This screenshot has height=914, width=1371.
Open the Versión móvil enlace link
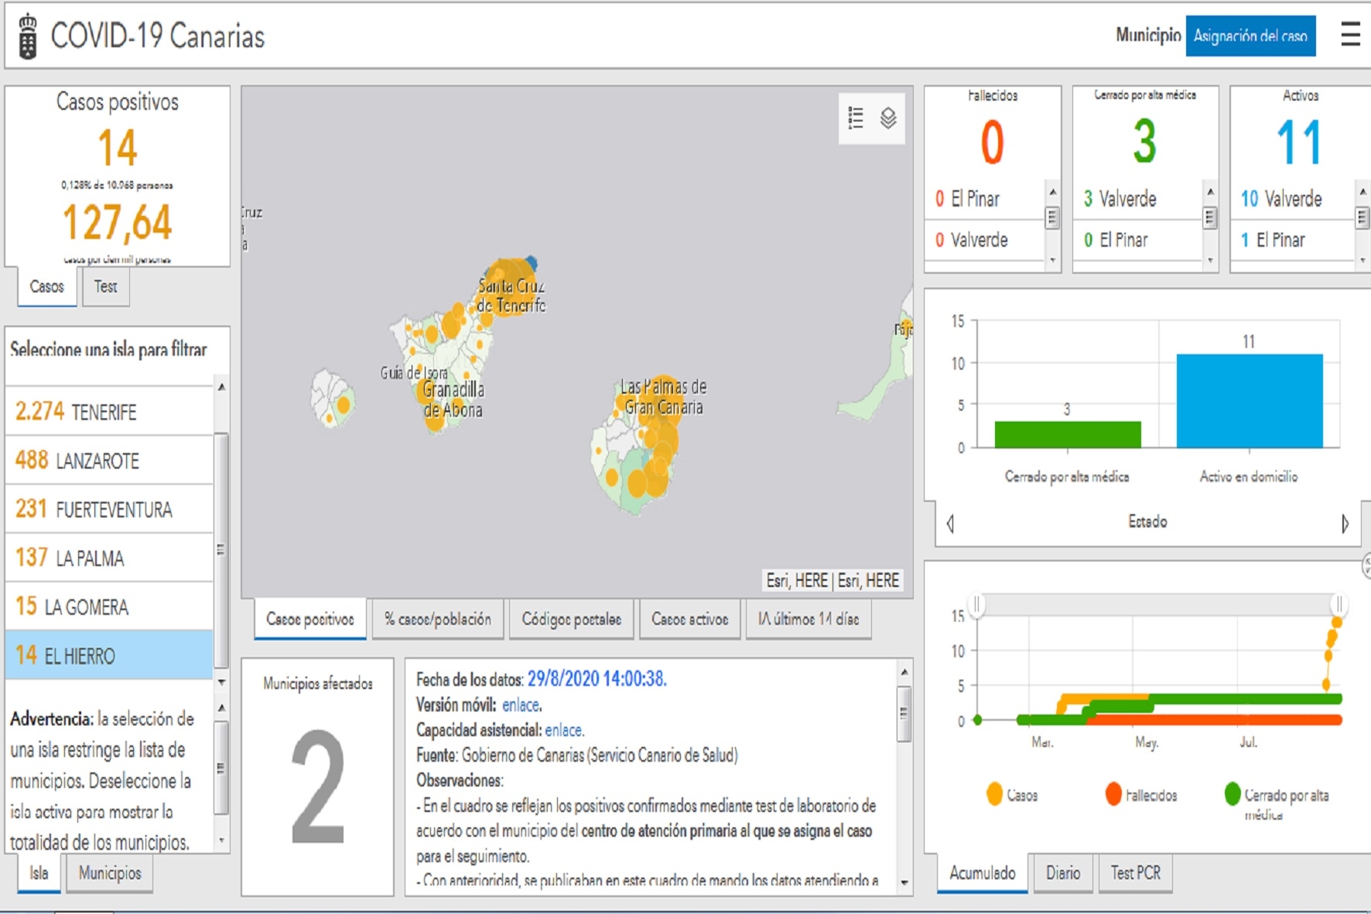pyautogui.click(x=521, y=705)
